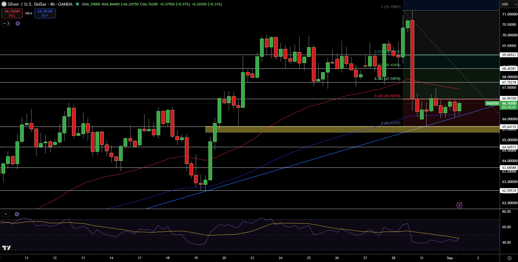Open symbol search via Silver / U.S. Dollar title

coord(40,4)
